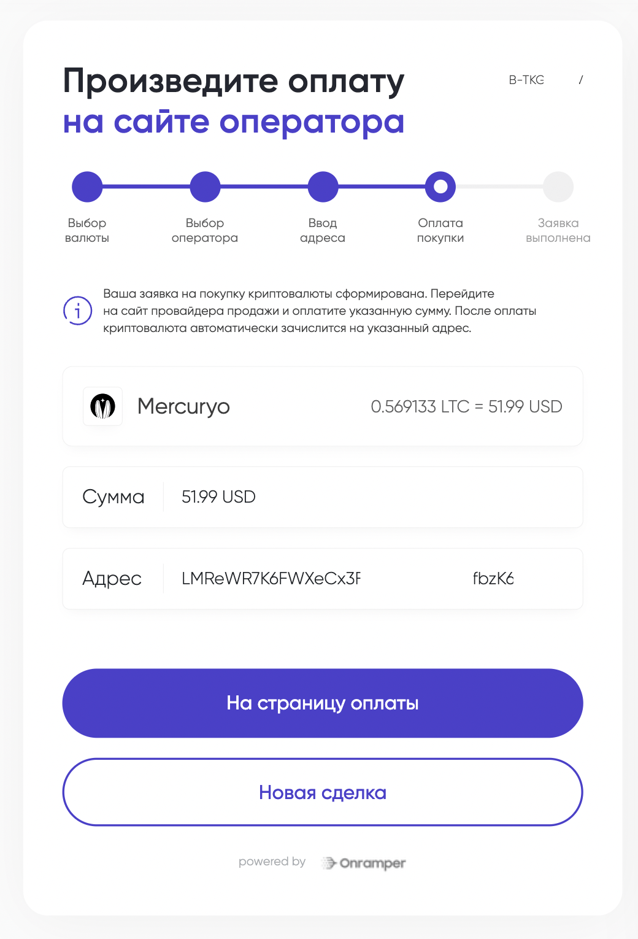Select the Выбор валюты progress step dot

(86, 187)
